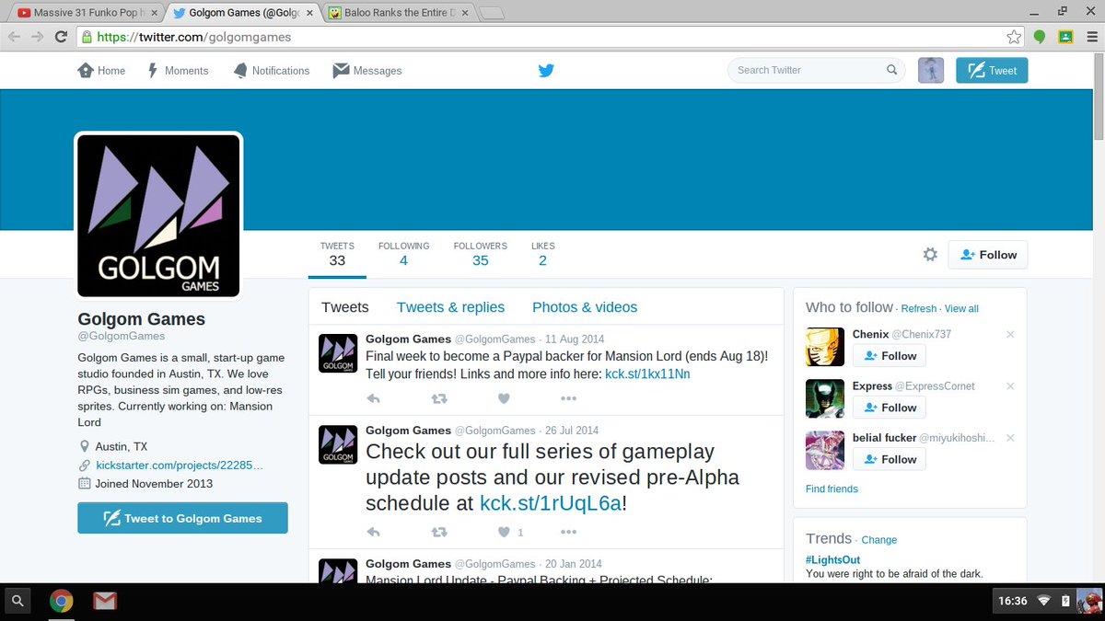This screenshot has height=621, width=1105.
Task: Bookmark page with the star icon
Action: tap(1014, 37)
